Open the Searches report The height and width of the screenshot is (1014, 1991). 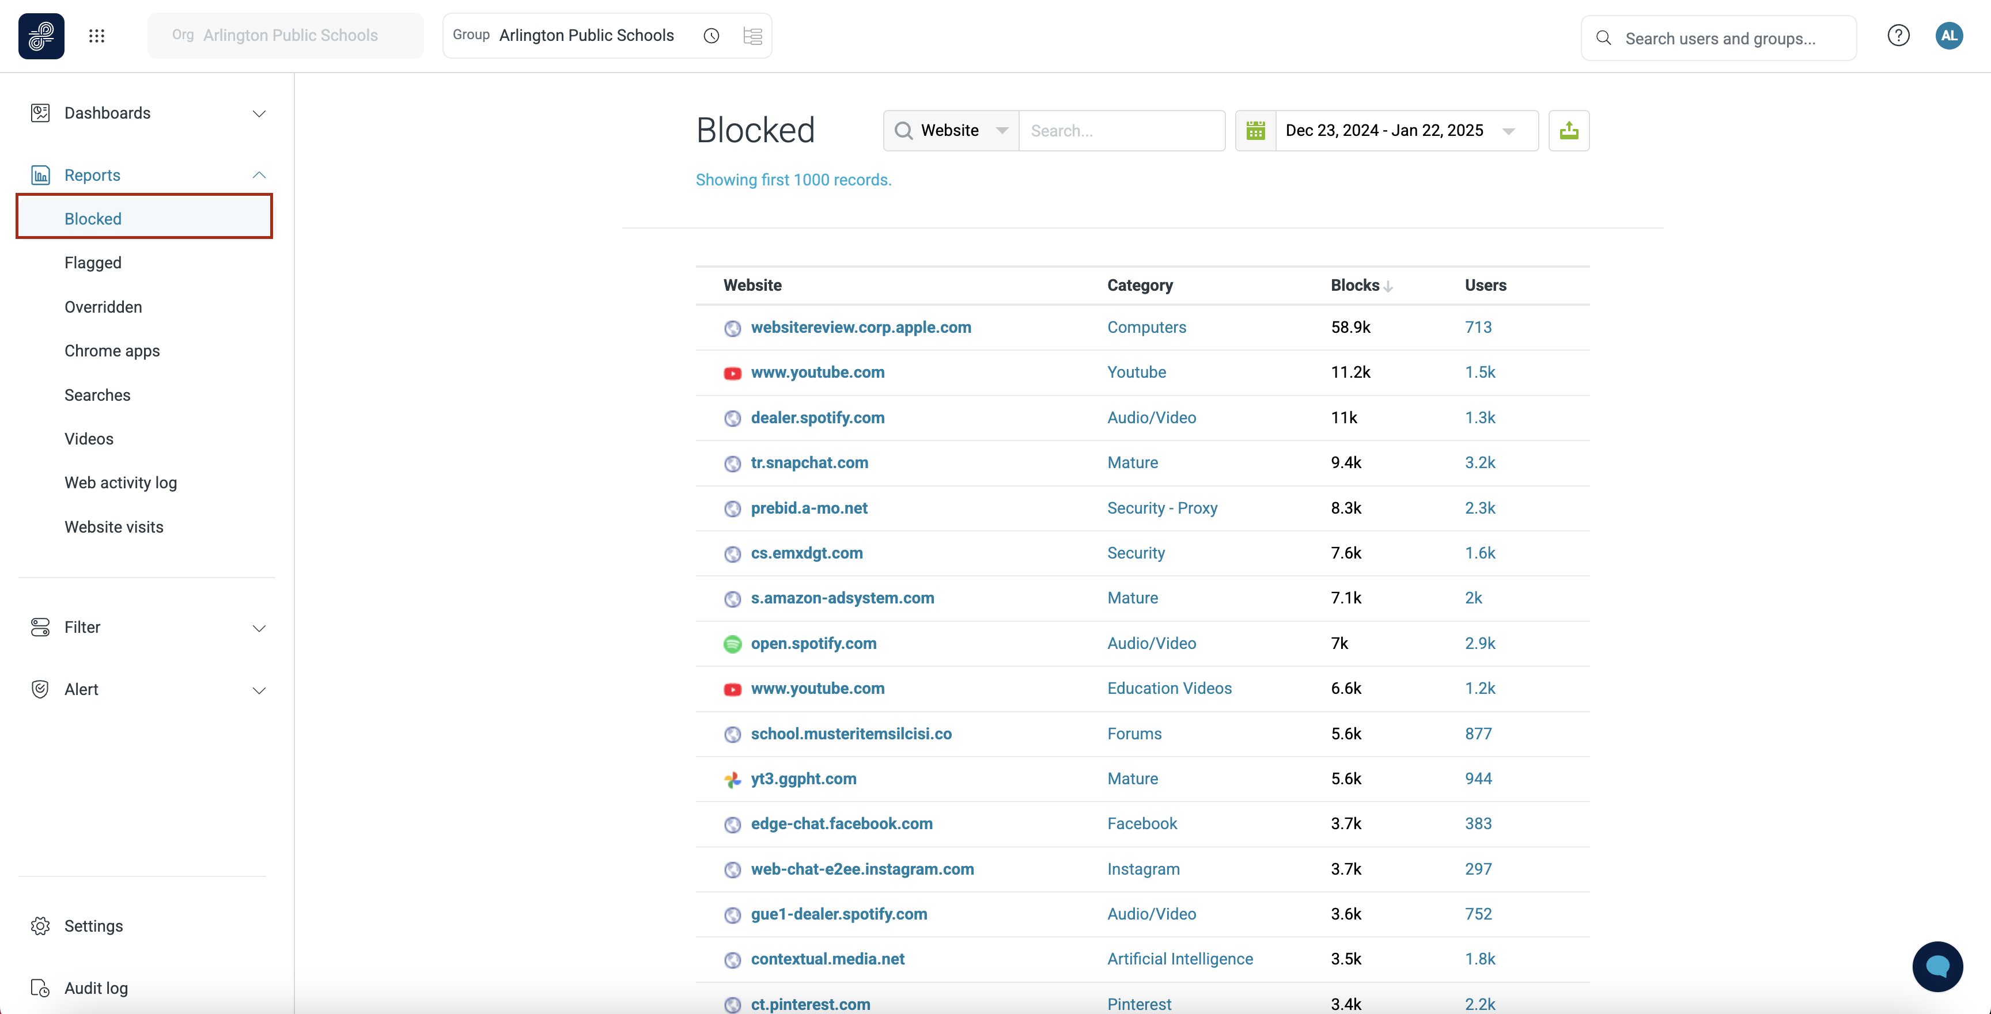pos(97,394)
